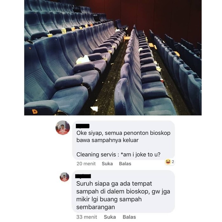Click the '33 menit' timestamp
Screen dimensions: 222x222
[87, 217]
